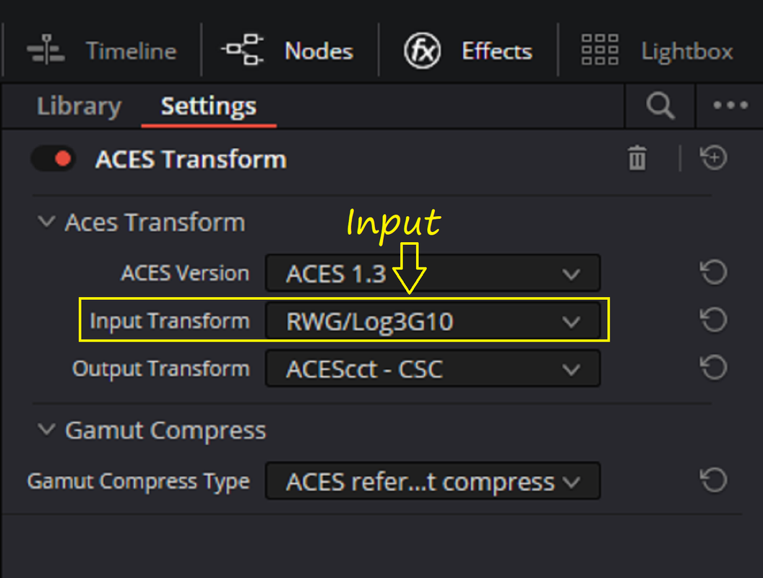This screenshot has height=578, width=763.
Task: Open the Lightbox grid icon
Action: click(x=600, y=50)
